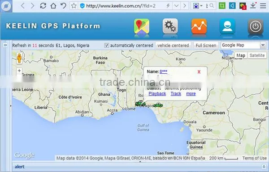This screenshot has height=172, width=269.
Task: Click the 200 km map scale indicator
Action: [223, 158]
